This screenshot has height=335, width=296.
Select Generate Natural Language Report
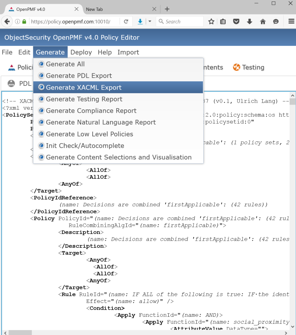point(118,122)
